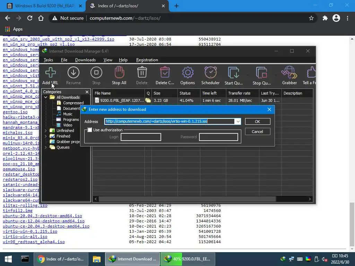This screenshot has height=266, width=355.
Task: Open tinfoil2.img link
Action: [x=18, y=211]
